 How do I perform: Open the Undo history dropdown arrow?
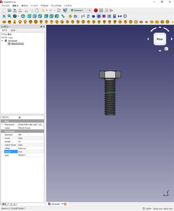pos(47,10)
